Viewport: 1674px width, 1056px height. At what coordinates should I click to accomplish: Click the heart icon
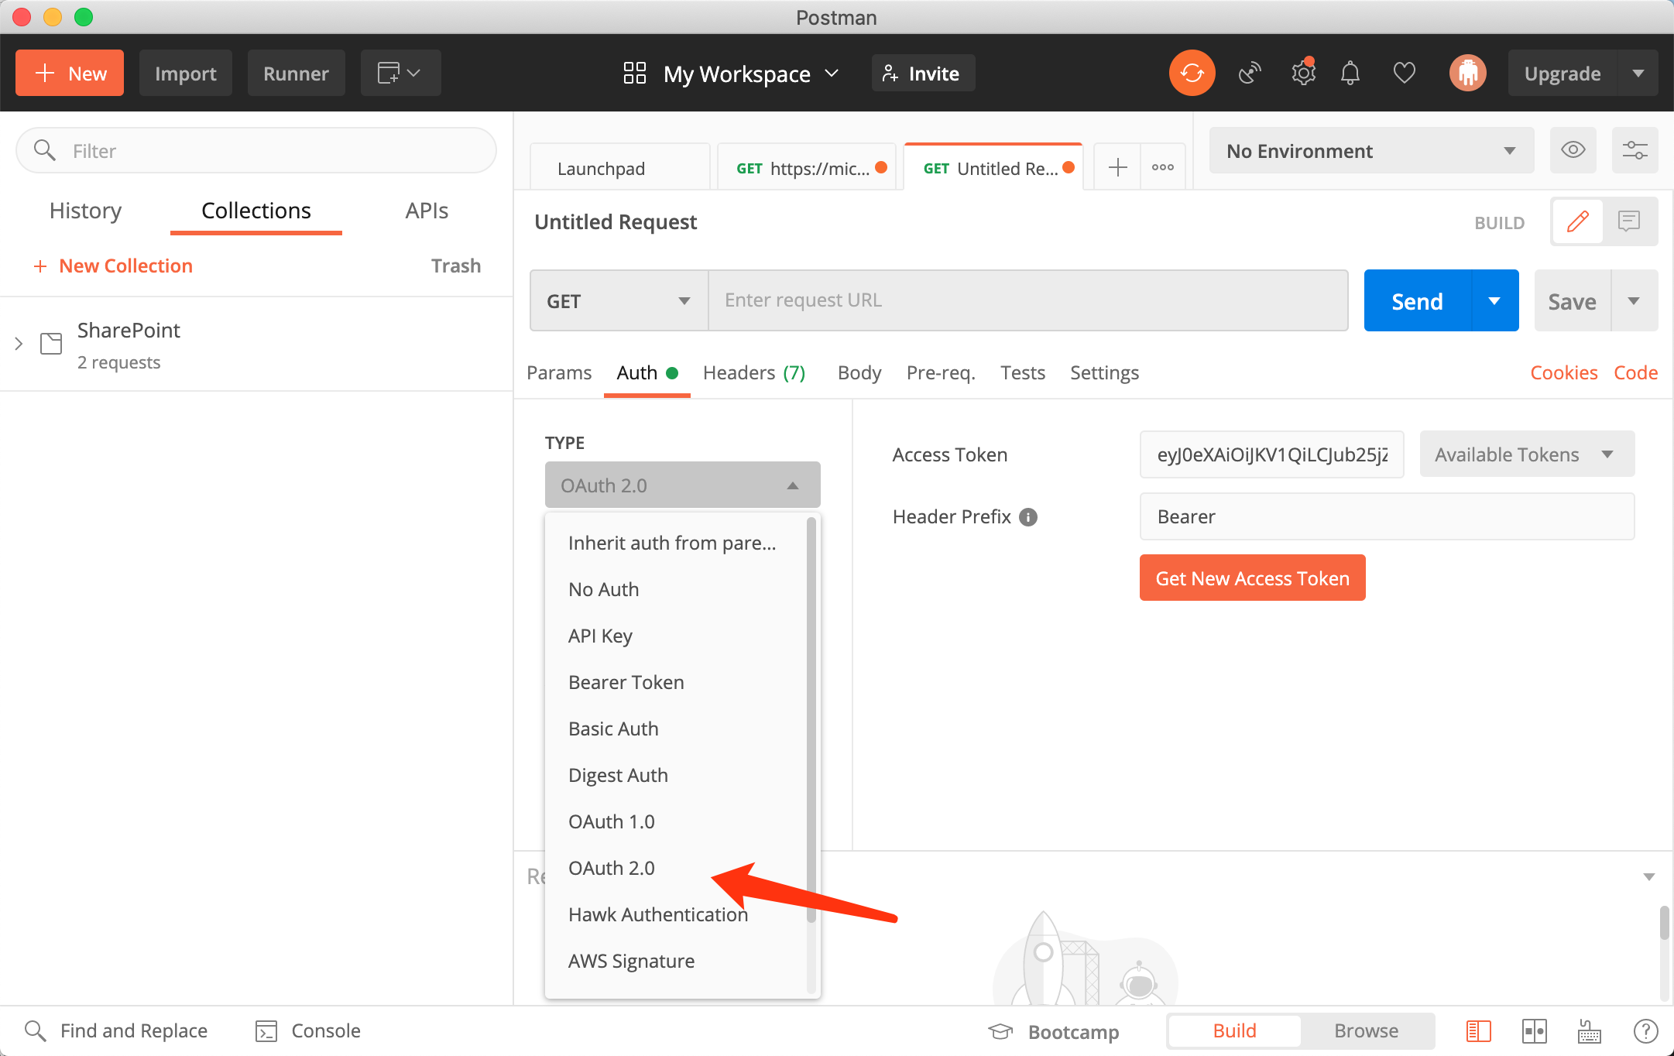click(x=1405, y=74)
